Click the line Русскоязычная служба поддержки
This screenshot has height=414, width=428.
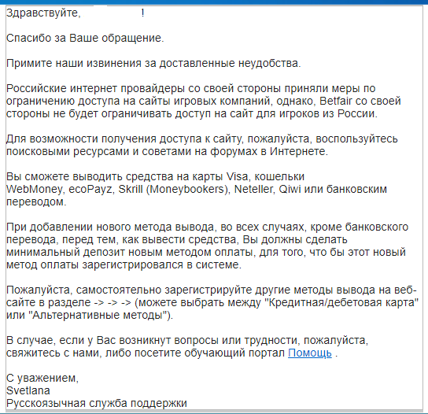pyautogui.click(x=97, y=403)
